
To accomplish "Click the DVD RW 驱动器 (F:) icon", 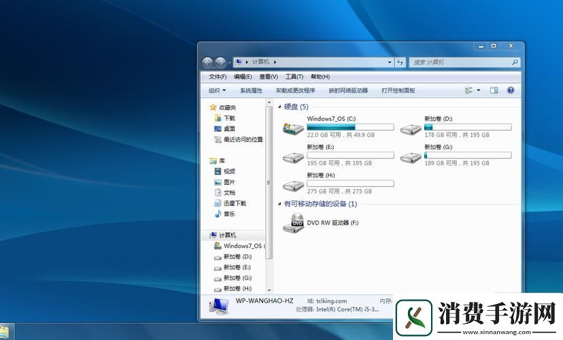I will 296,222.
